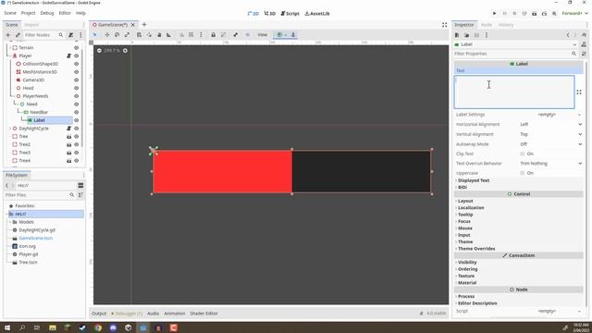Screen dimensions: 592x333
Task: Toggle visibility of Terrain node
Action: (x=76, y=48)
